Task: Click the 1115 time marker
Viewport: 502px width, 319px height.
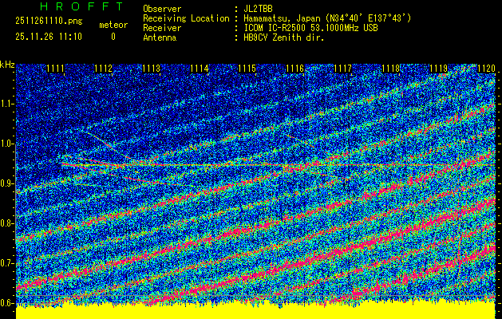Action: pyautogui.click(x=247, y=69)
